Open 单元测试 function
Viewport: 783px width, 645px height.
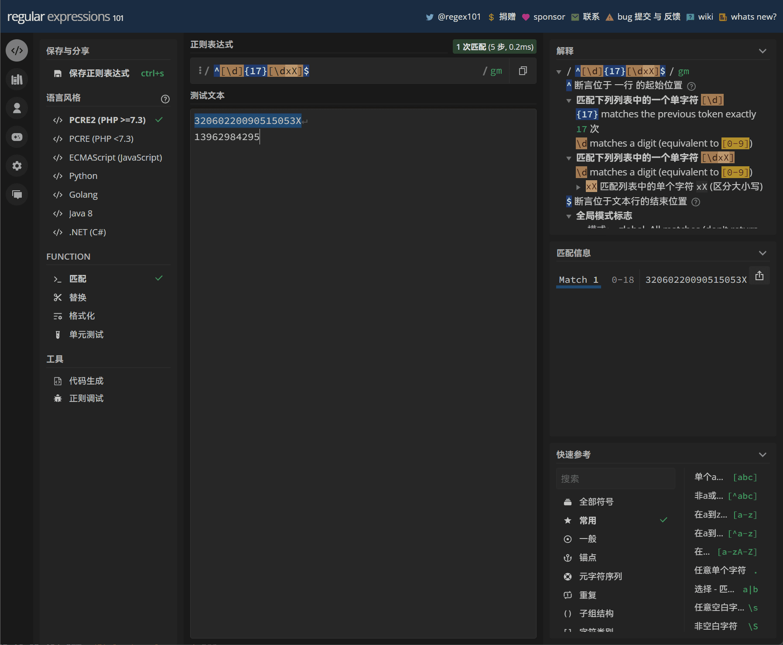click(x=86, y=335)
